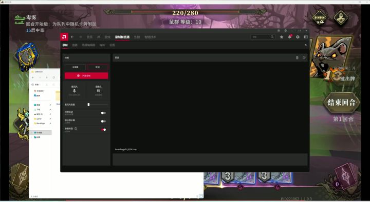Image resolution: width=370 pixels, height=202 pixels.
Task: Open the BlackLight folder in Explorer sidebar
Action: [40, 124]
